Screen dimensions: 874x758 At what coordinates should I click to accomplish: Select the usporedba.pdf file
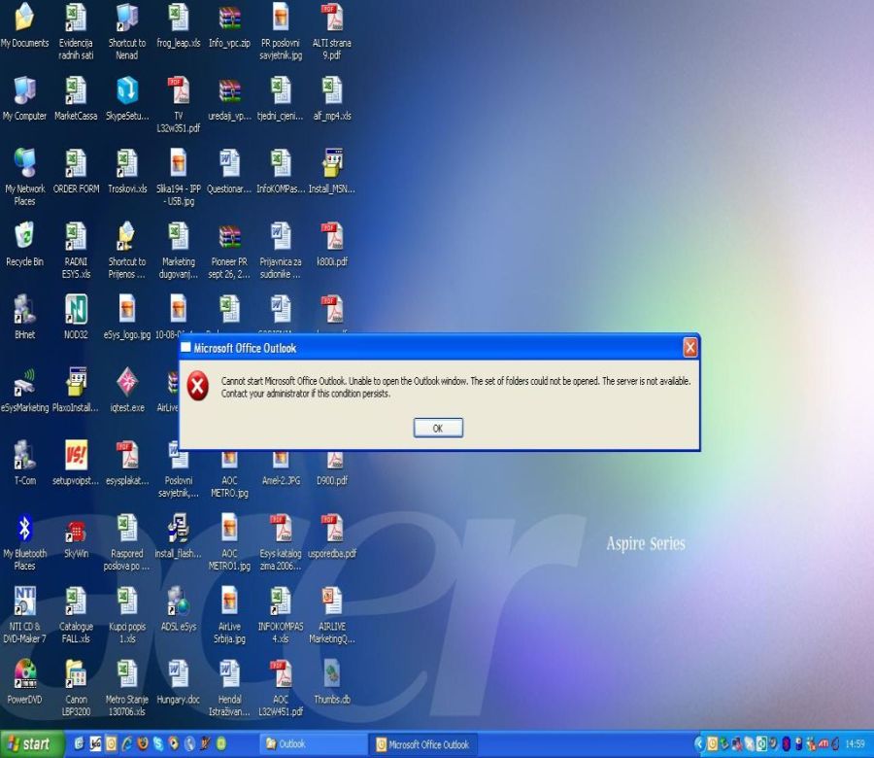point(332,536)
